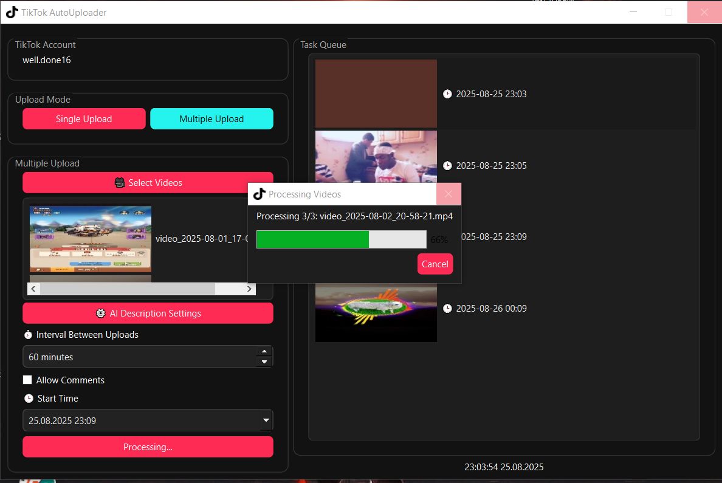The image size is (722, 483).
Task: Enable the Allow Comments checkbox
Action: (x=27, y=380)
